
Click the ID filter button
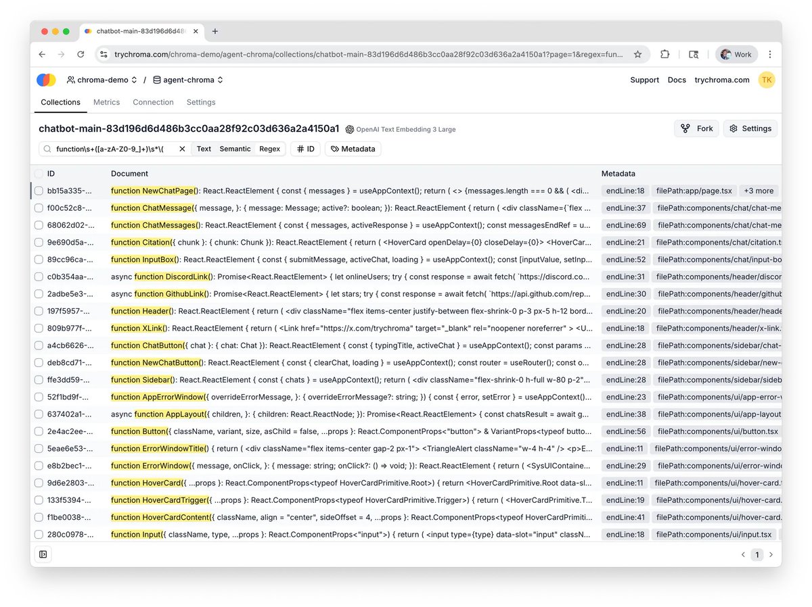[305, 149]
